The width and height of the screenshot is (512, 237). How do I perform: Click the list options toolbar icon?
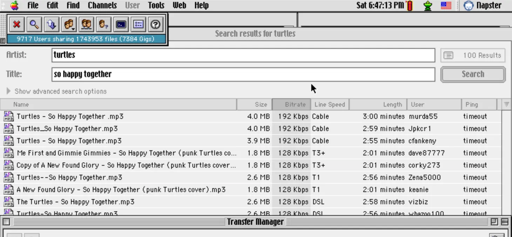[x=138, y=24]
